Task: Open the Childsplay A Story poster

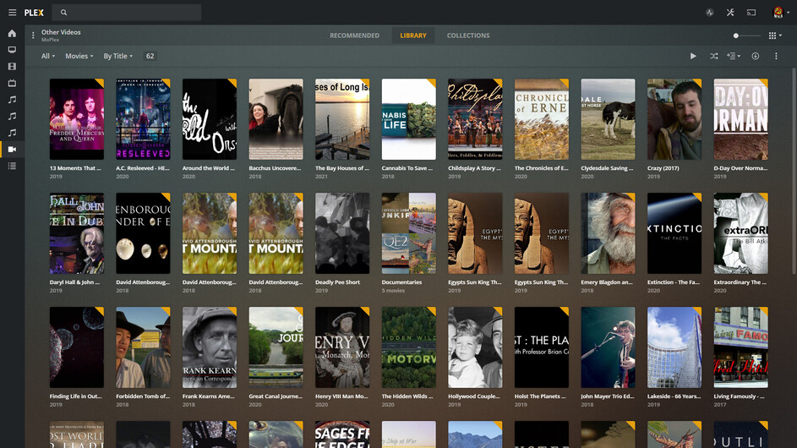Action: coord(475,119)
